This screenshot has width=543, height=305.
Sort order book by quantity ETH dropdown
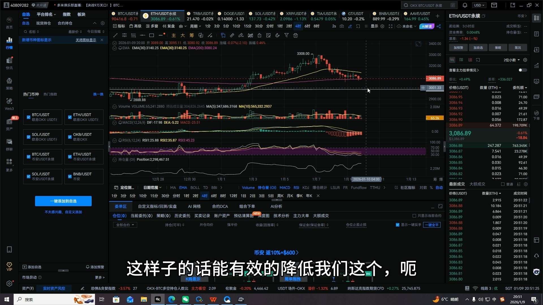[490, 88]
